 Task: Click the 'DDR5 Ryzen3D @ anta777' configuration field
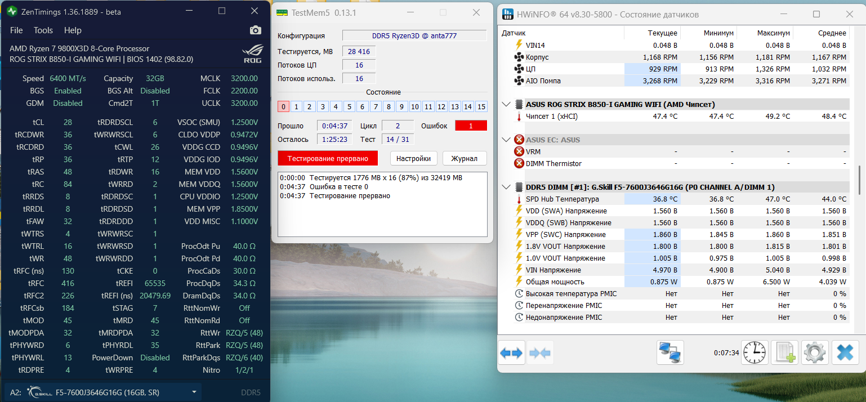click(414, 35)
